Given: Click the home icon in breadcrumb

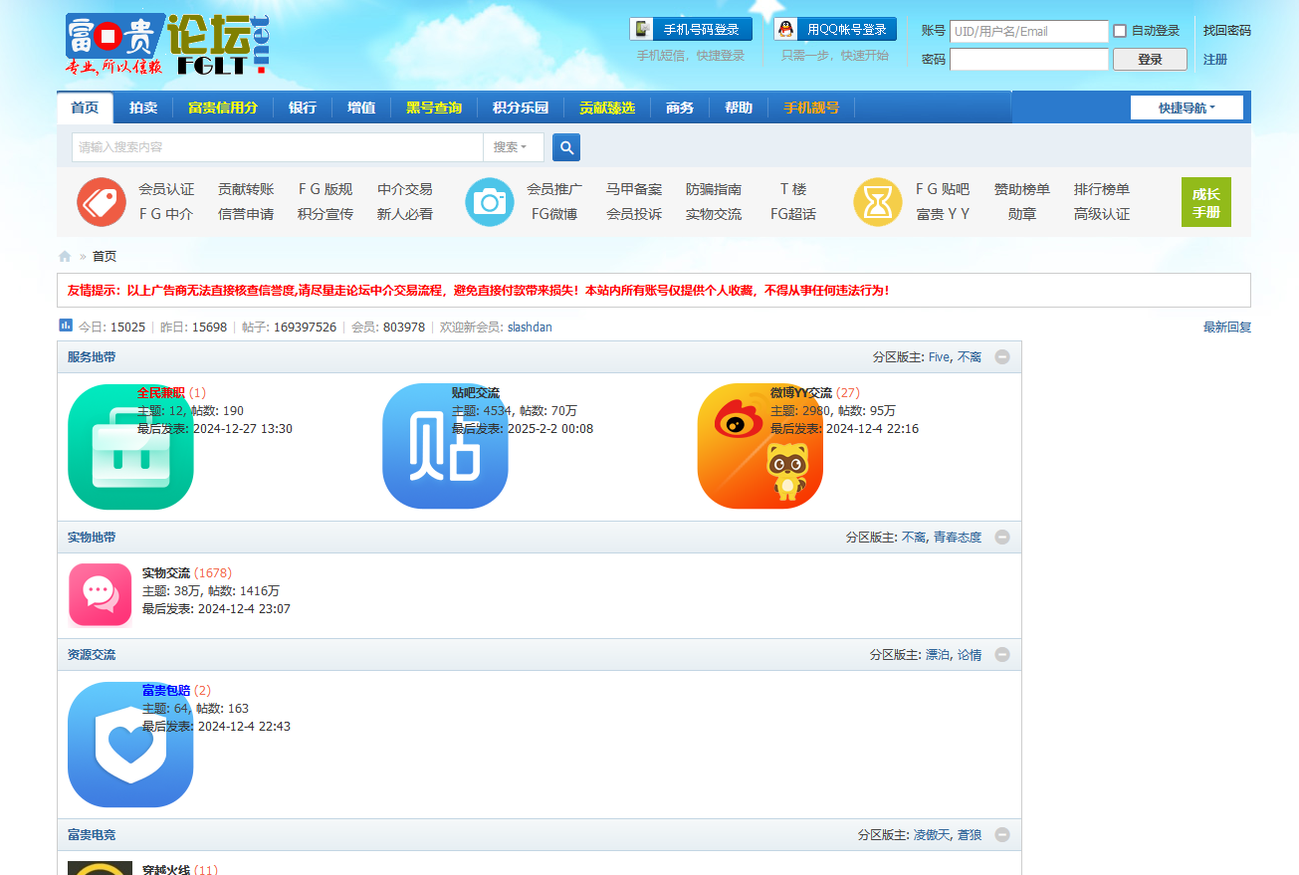Looking at the screenshot, I should [65, 257].
